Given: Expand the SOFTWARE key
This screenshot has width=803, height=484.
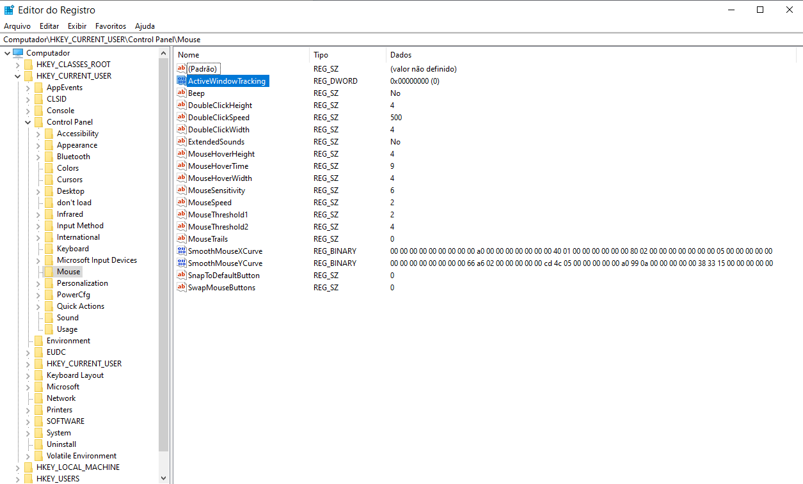Looking at the screenshot, I should (x=28, y=421).
